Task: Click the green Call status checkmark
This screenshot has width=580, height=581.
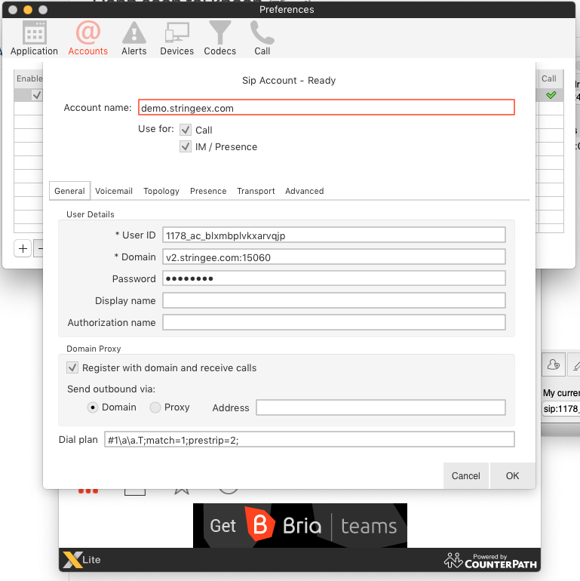Action: tap(551, 95)
